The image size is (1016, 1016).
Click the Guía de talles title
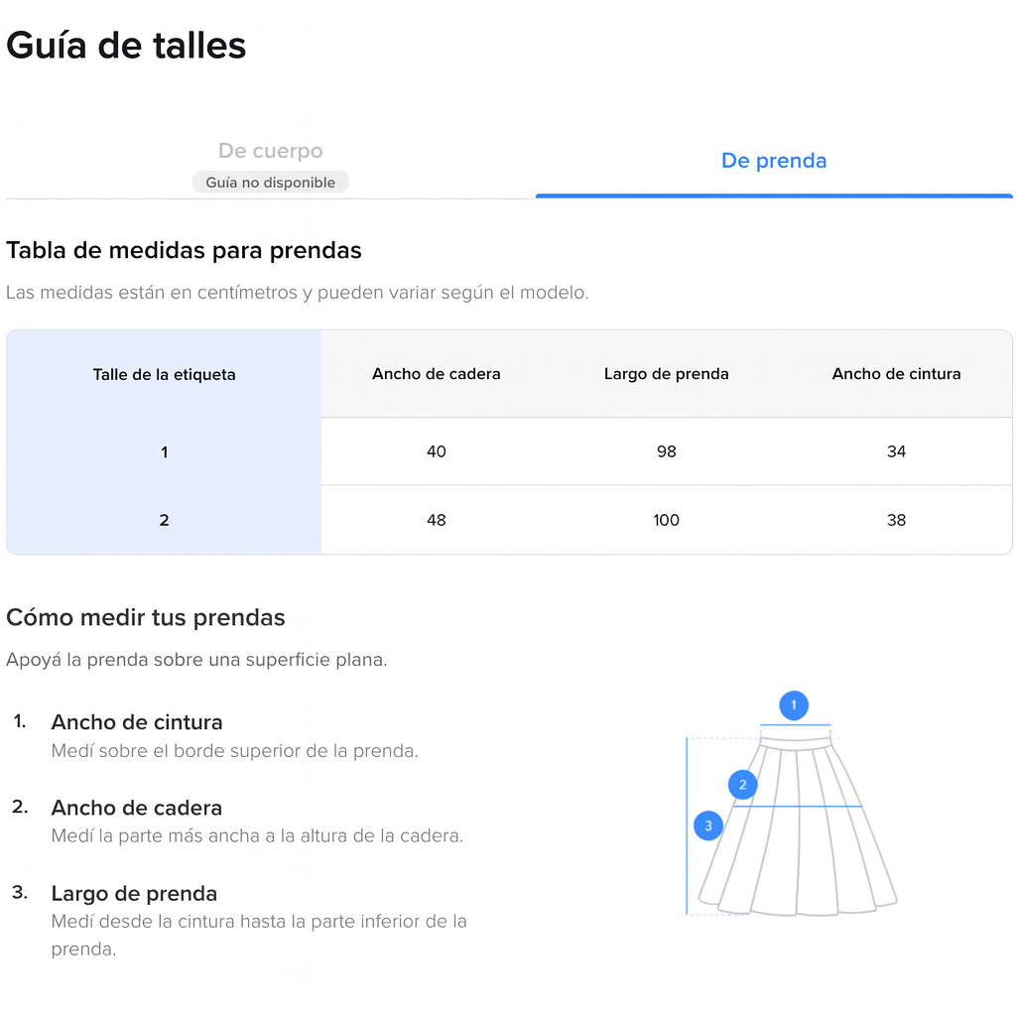[x=126, y=46]
